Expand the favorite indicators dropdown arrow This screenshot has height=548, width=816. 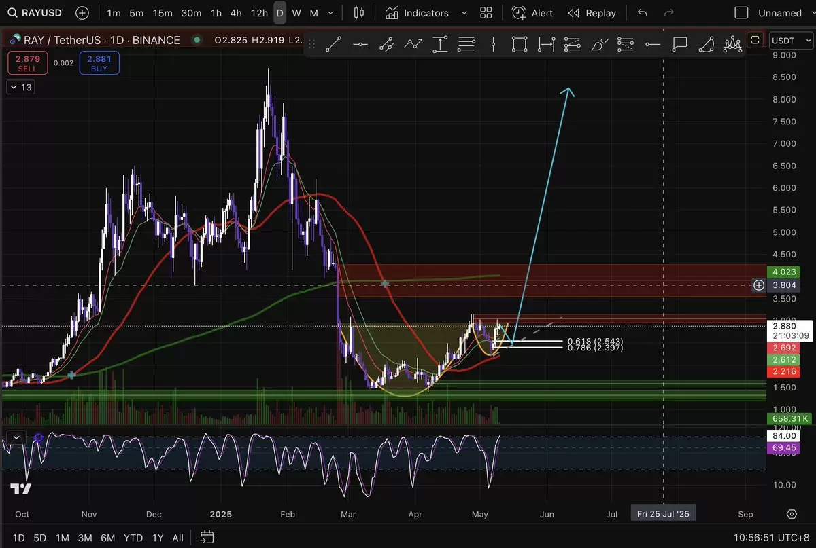click(464, 13)
